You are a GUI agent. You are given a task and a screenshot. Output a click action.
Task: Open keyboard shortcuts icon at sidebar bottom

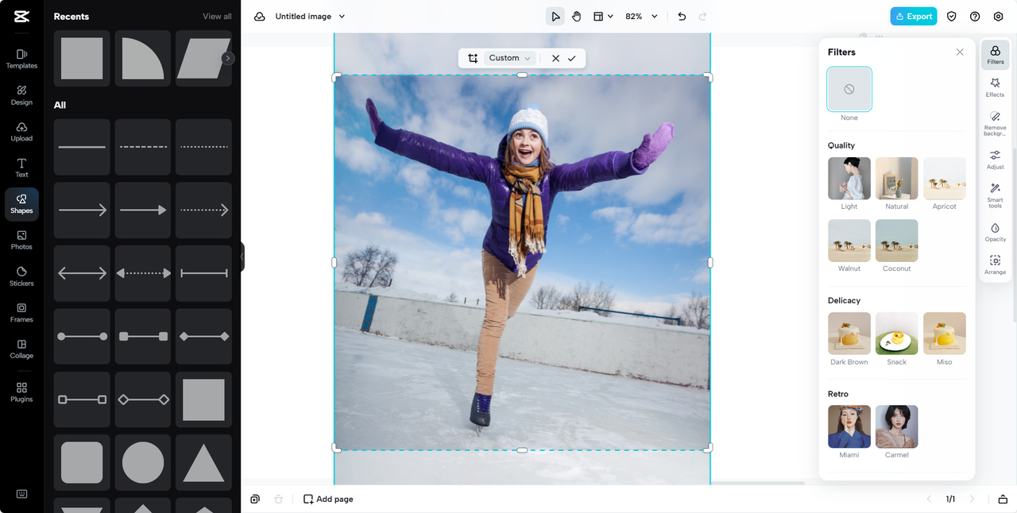pos(21,494)
